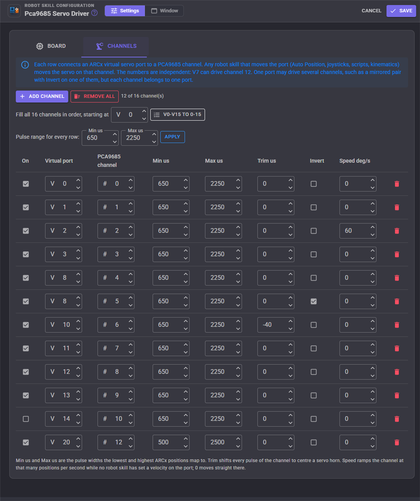Delete the row for virtual port V20
Viewport: 420px width, 501px height.
pos(397,442)
